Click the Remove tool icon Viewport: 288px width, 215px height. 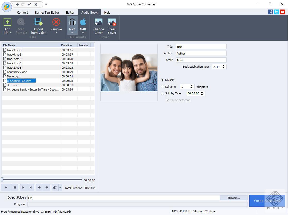click(56, 22)
